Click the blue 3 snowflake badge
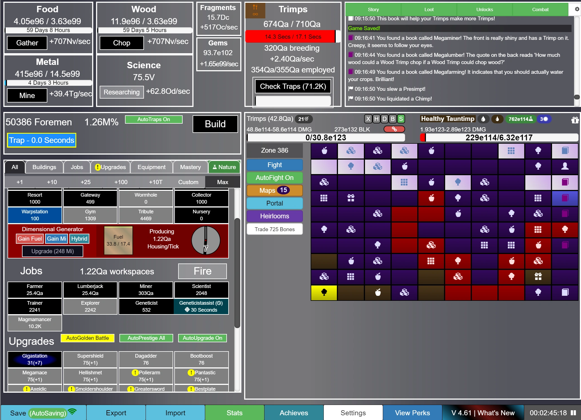This screenshot has height=420, width=581. (x=544, y=119)
